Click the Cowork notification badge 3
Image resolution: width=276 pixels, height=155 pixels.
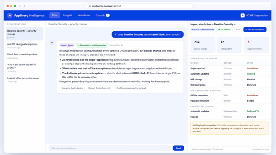pos(108,16)
